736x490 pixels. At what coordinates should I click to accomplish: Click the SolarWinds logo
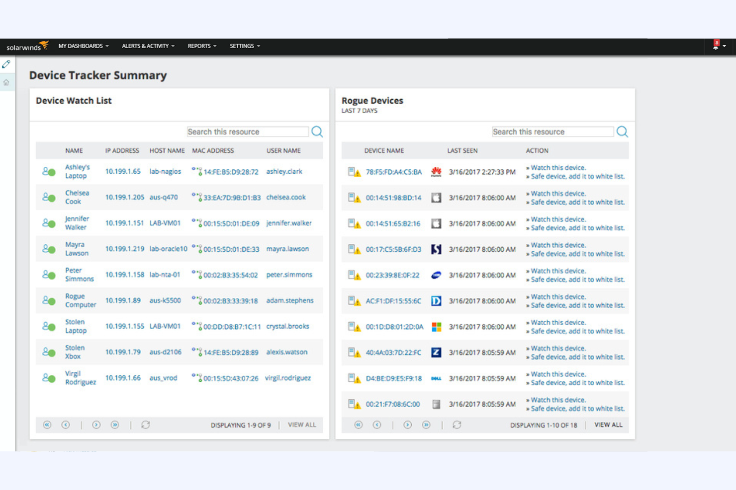[26, 47]
